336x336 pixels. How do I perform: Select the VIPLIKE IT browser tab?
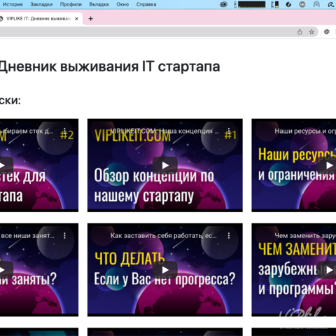pyautogui.click(x=38, y=19)
